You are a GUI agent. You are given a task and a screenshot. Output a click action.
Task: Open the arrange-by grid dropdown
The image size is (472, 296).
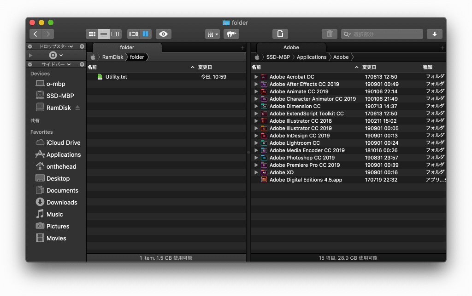pyautogui.click(x=212, y=34)
